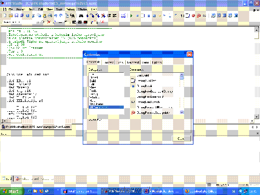The height and width of the screenshot is (195, 260).
Task: Open the Edit menu in menu bar
Action: (x=41, y=9)
